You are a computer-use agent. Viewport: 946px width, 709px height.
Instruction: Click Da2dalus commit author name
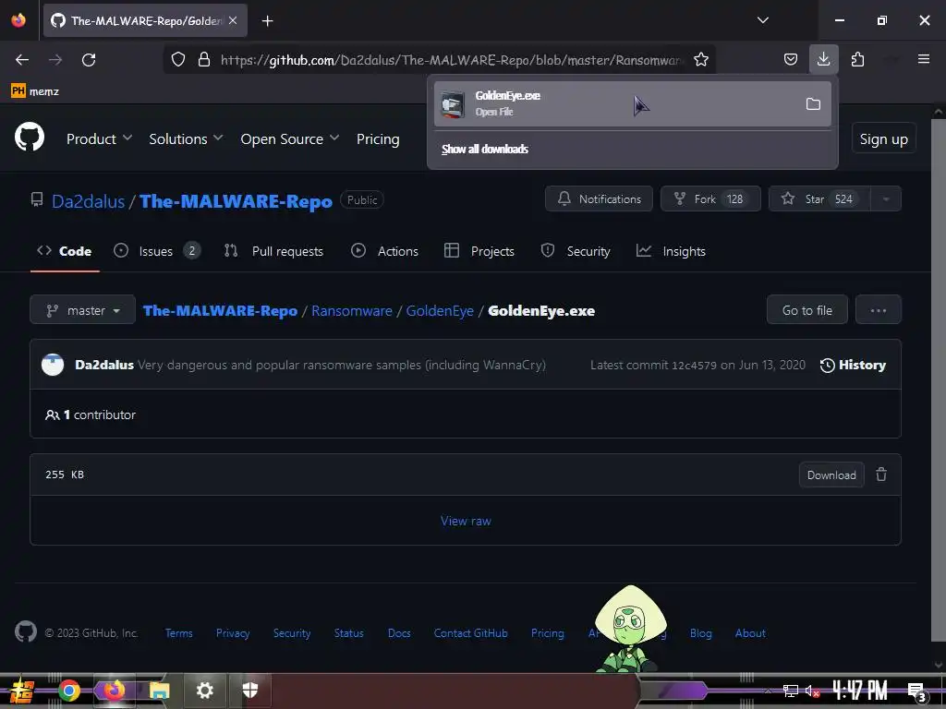coord(104,365)
